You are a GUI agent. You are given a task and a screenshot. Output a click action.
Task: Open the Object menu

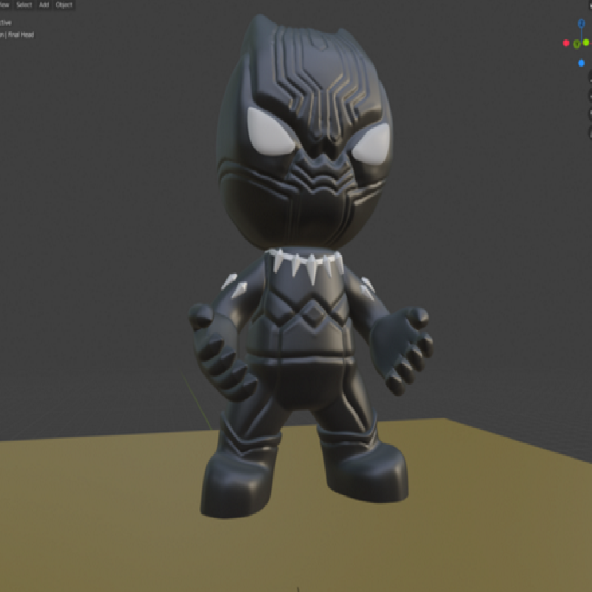pyautogui.click(x=64, y=5)
